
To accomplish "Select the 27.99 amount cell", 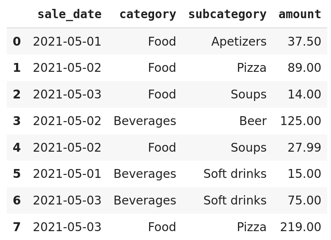I will coord(304,148).
